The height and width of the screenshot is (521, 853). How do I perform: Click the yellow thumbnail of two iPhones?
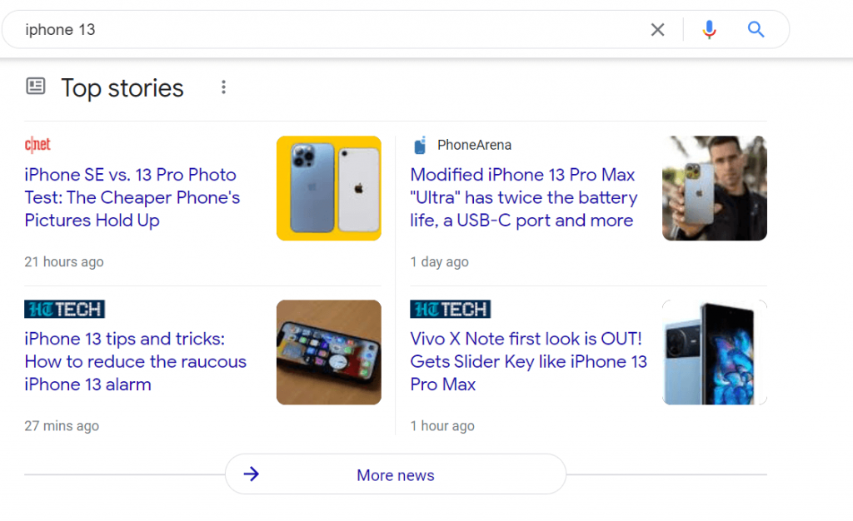click(328, 188)
